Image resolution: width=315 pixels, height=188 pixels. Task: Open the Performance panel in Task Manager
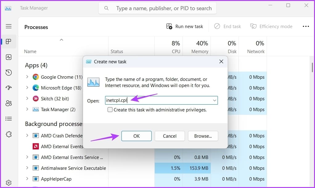tap(9, 57)
